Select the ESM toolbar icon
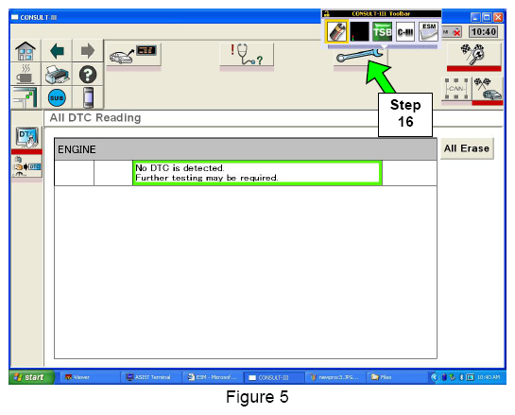The width and height of the screenshot is (515, 415). point(428,32)
